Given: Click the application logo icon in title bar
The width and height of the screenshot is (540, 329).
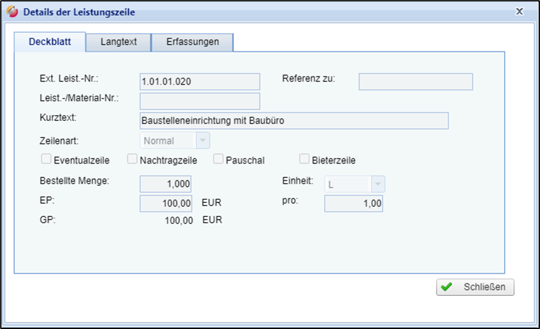Looking at the screenshot, I should 12,12.
